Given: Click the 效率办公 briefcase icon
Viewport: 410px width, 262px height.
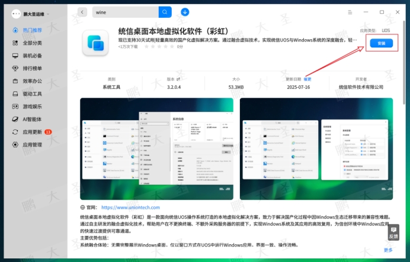Looking at the screenshot, I should coord(15,81).
